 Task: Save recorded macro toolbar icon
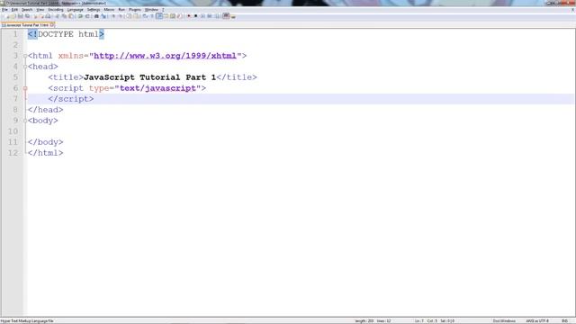click(x=217, y=16)
